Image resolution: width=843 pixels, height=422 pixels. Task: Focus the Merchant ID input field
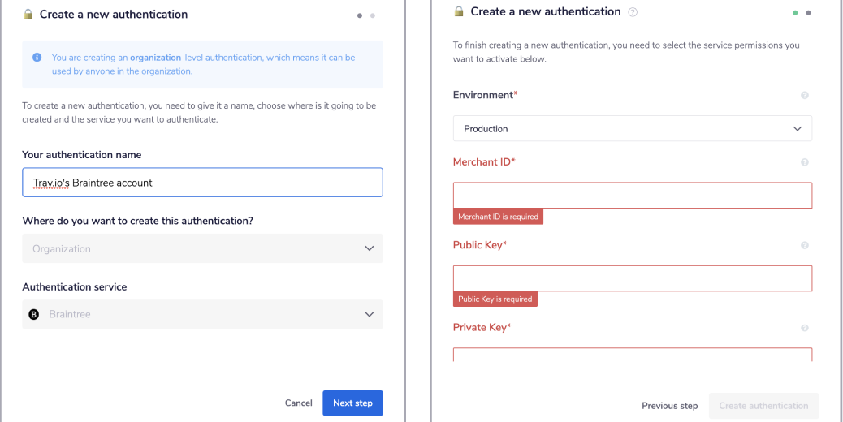[x=632, y=195]
